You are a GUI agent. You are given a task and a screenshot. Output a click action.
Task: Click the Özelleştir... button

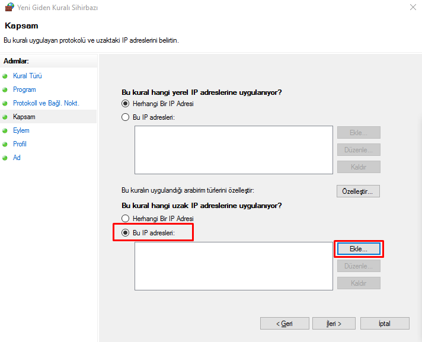pyautogui.click(x=358, y=191)
